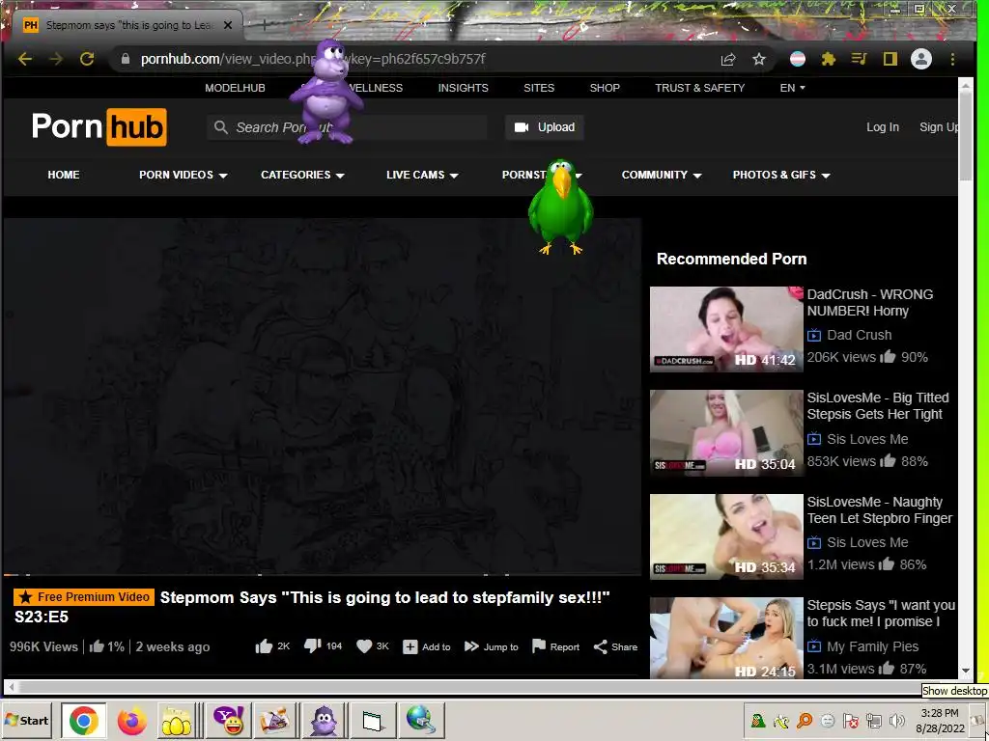The image size is (989, 741).
Task: Click the Free Premium Video badge
Action: coord(84,596)
